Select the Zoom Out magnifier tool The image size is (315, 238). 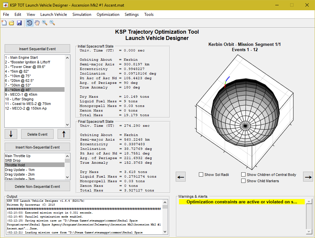click(x=52, y=23)
